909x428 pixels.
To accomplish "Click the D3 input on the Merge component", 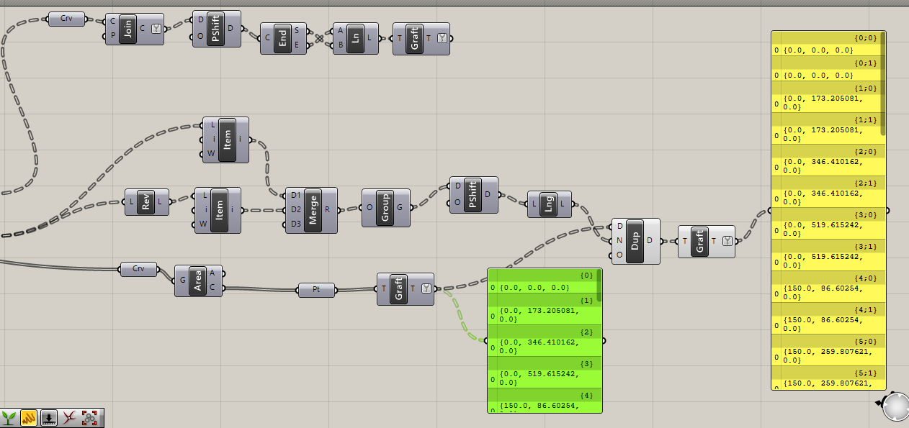I will pos(294,224).
